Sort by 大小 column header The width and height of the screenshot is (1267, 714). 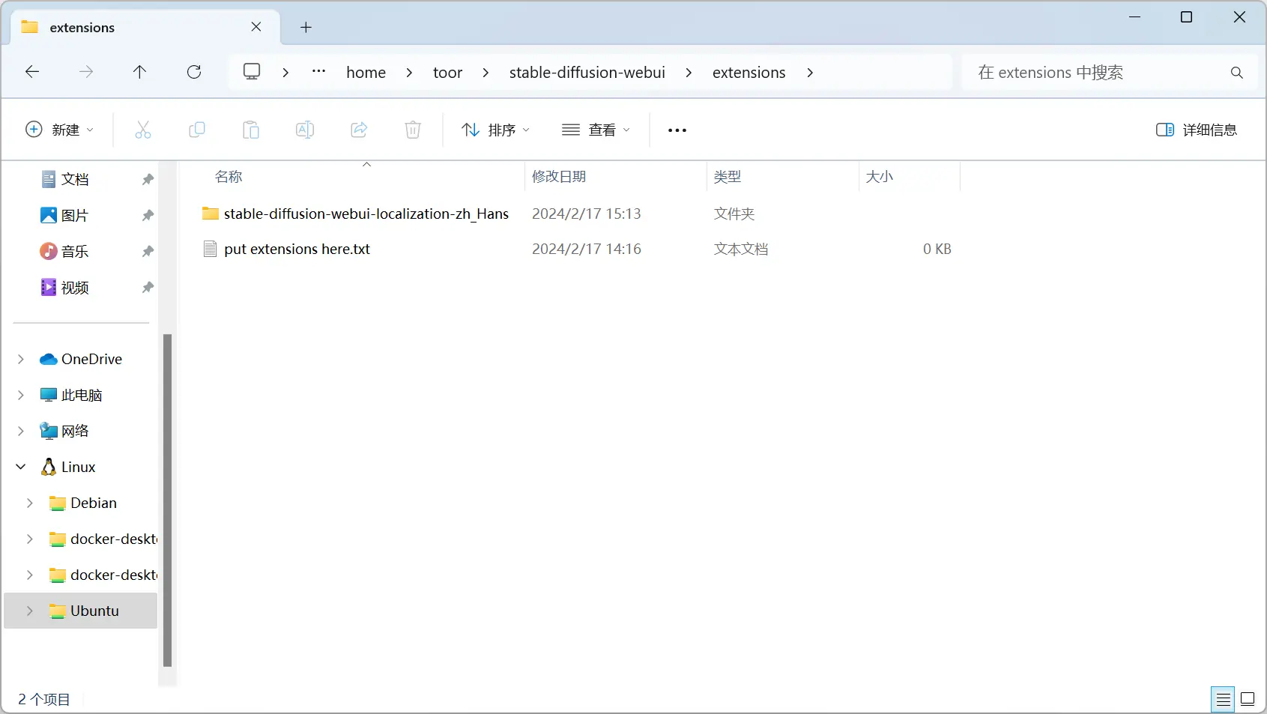(880, 177)
